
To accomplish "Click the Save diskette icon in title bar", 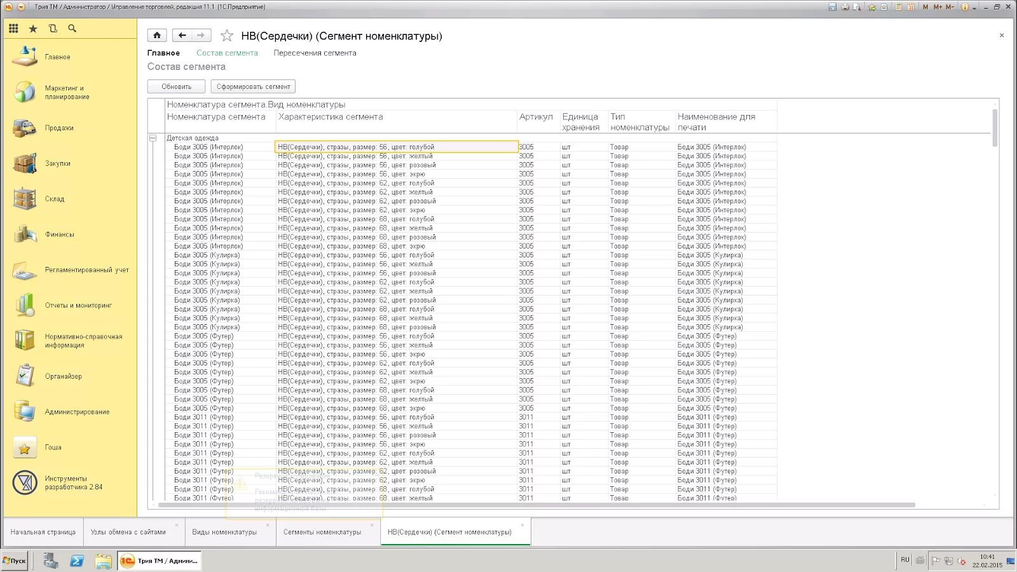I will click(833, 7).
